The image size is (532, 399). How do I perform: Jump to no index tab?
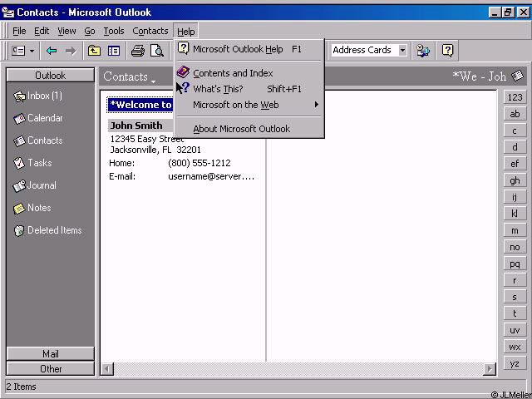[x=515, y=247]
